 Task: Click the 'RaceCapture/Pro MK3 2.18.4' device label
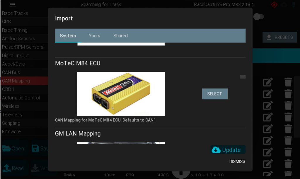click(x=224, y=4)
